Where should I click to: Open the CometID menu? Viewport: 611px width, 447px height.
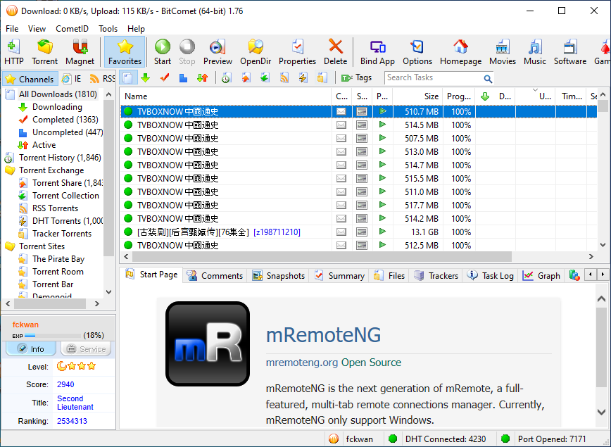pyautogui.click(x=72, y=29)
